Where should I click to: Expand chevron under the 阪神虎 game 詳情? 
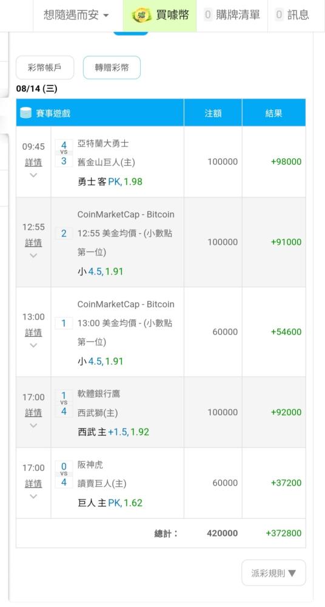(33, 497)
